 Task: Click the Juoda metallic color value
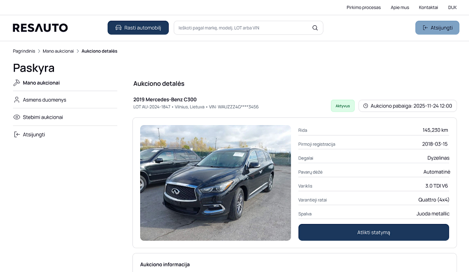(433, 214)
